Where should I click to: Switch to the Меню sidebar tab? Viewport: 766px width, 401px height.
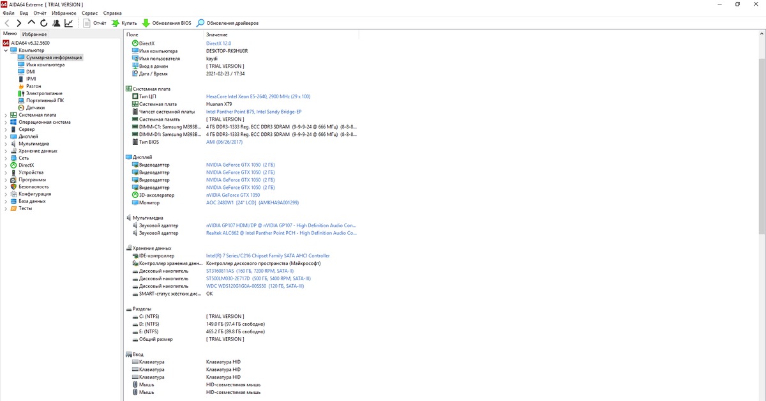click(x=10, y=33)
